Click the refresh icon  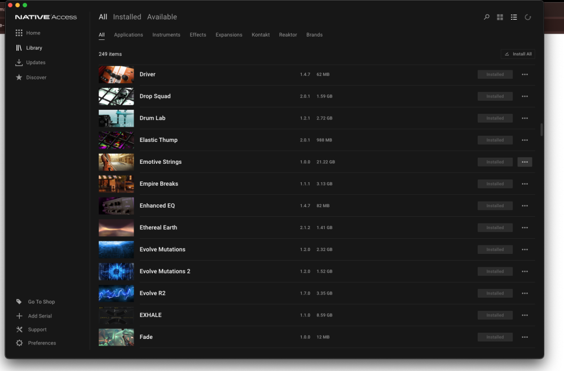tap(528, 17)
